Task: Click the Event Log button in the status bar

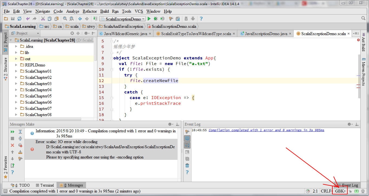Action: pos(348,185)
